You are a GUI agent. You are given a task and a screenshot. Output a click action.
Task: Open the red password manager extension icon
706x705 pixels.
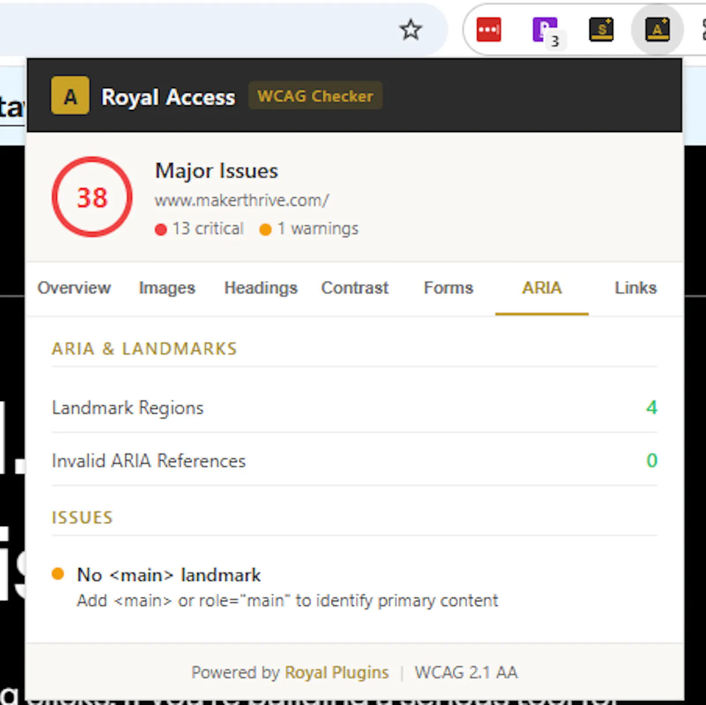coord(489,30)
